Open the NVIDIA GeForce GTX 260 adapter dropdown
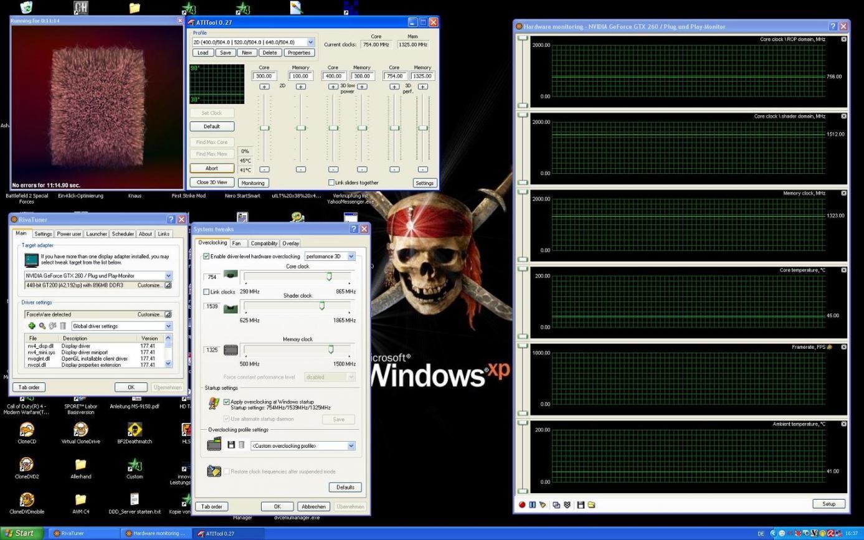This screenshot has height=540, width=864. [168, 275]
